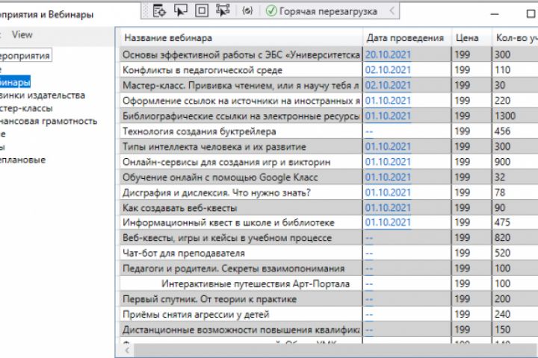Select 'Библиографические ссылки на электронные ресурсы' cell
Image resolution: width=538 pixels, height=358 pixels.
point(241,116)
